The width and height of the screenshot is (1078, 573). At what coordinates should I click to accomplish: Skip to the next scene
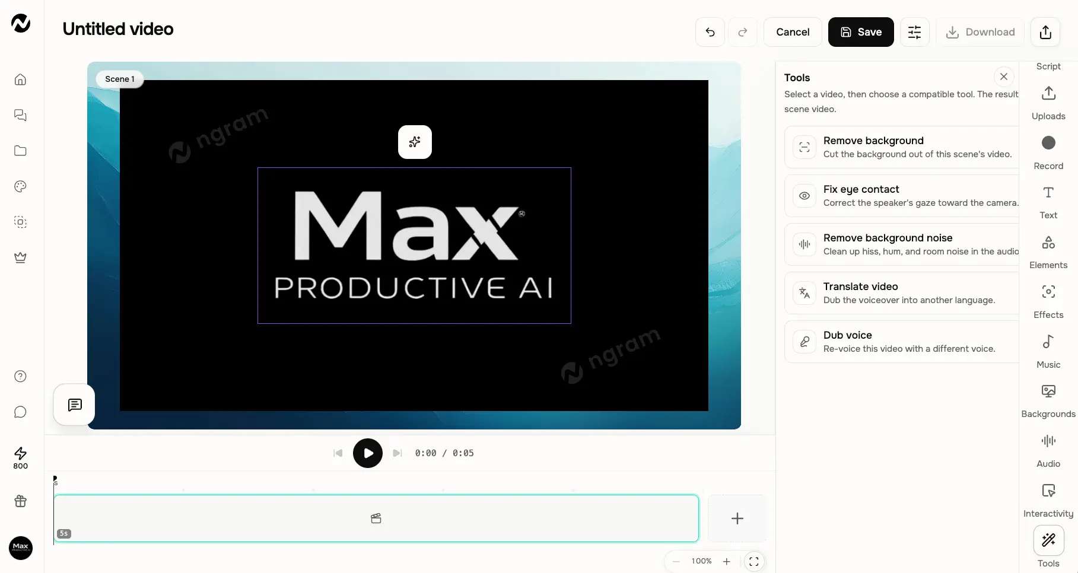(x=398, y=453)
